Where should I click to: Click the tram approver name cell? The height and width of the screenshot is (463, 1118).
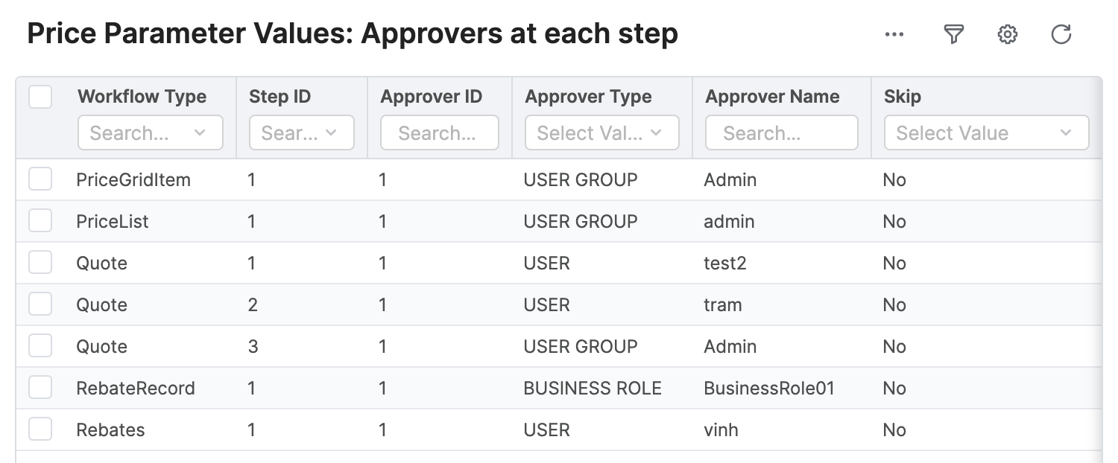point(722,304)
